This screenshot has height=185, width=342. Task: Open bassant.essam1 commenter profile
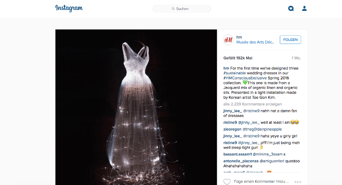[x=238, y=154]
